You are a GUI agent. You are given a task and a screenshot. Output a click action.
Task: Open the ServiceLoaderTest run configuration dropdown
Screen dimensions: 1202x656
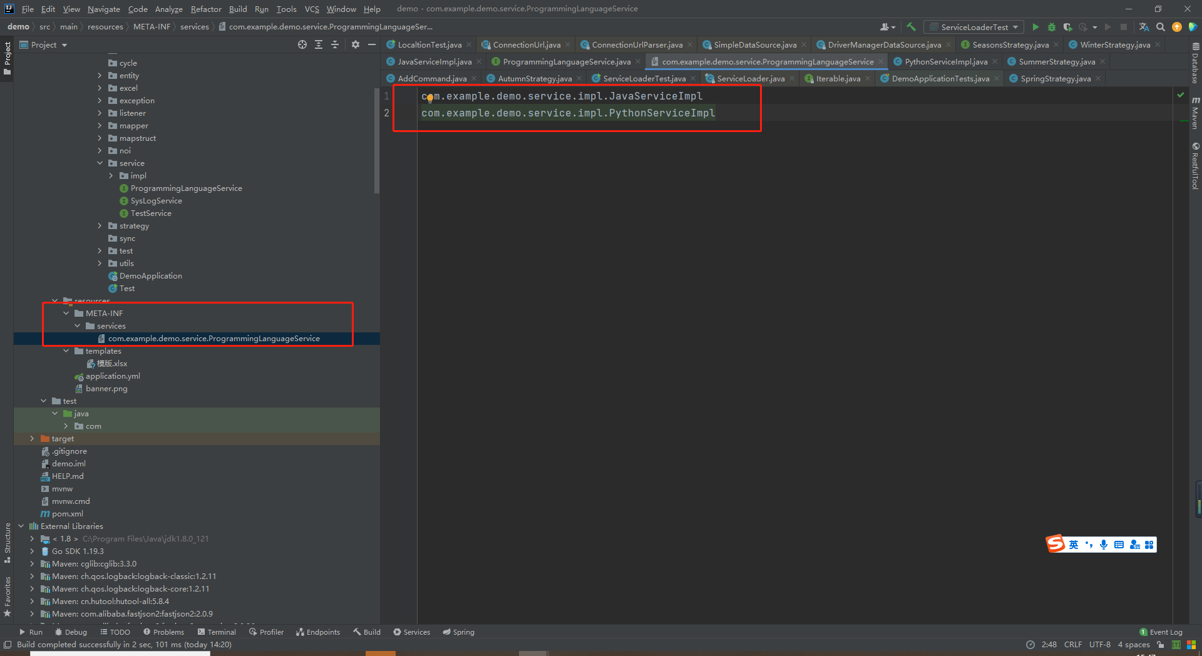pos(974,27)
